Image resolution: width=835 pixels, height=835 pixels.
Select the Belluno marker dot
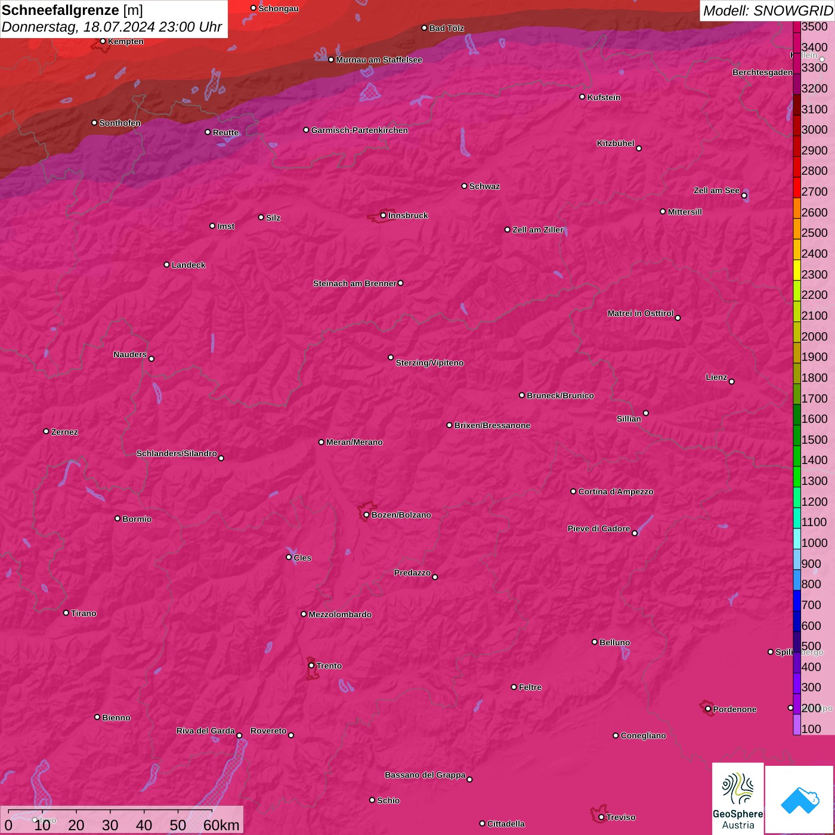(x=594, y=642)
